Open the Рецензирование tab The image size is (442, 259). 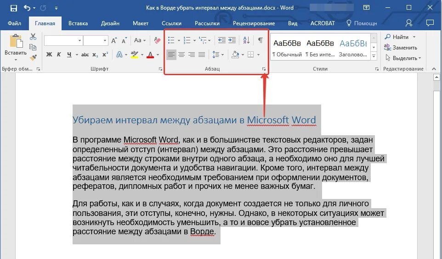click(254, 23)
